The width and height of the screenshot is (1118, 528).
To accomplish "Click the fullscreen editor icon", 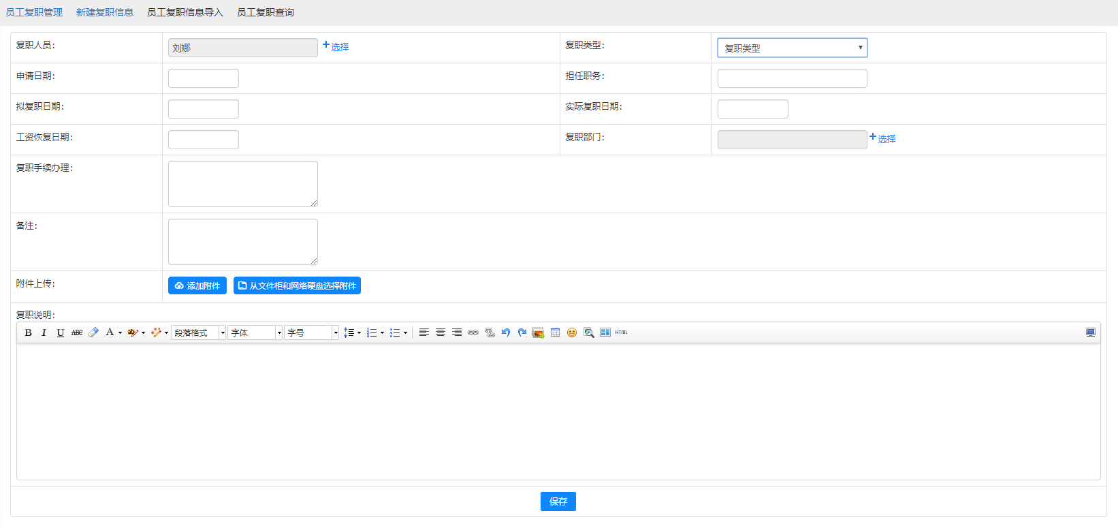I will (1090, 332).
